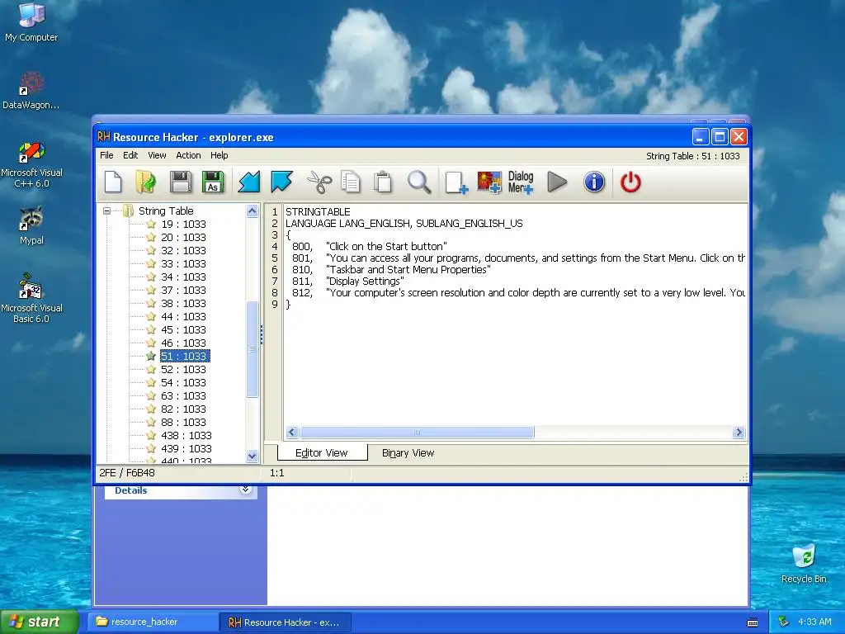Click the New blank script toolbar icon
845x634 pixels.
[113, 182]
